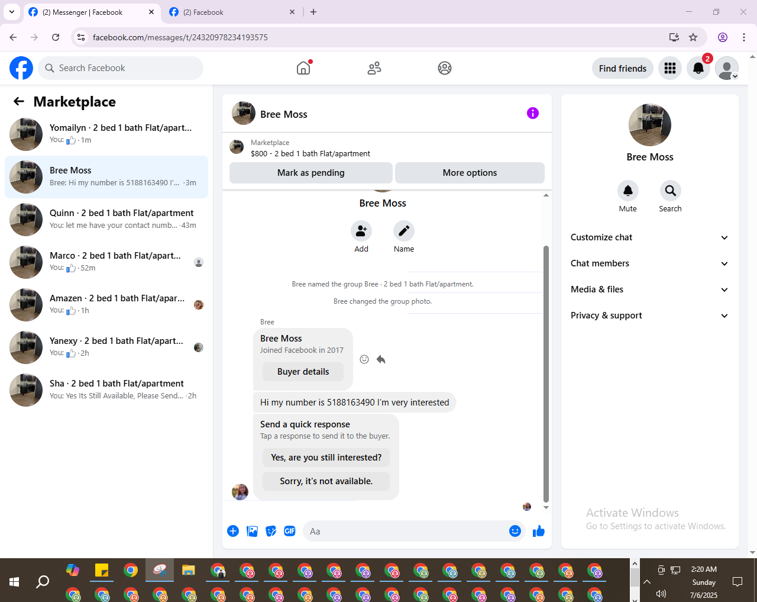Reply to Bree's message arrow icon
The width and height of the screenshot is (757, 602).
coord(381,359)
